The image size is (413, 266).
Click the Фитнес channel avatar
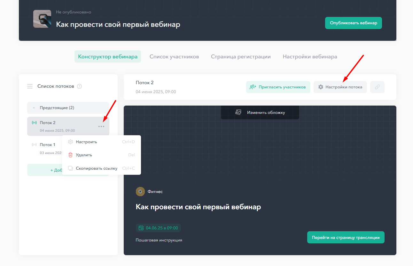(x=140, y=192)
